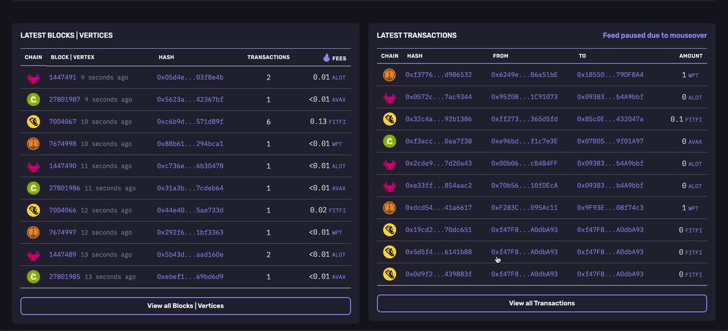Click the C-Chain icon beside block 27801987

[33, 99]
